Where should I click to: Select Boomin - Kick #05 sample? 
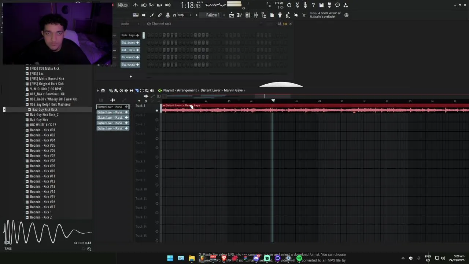click(x=43, y=146)
